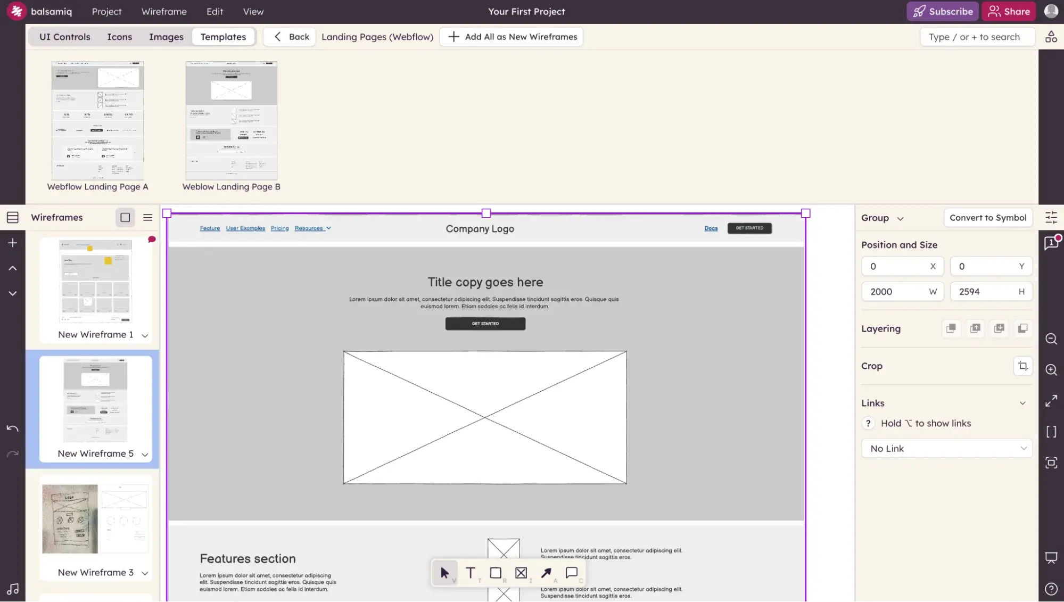The image size is (1064, 602).
Task: Click Convert to Symbol button
Action: tap(987, 218)
